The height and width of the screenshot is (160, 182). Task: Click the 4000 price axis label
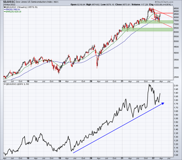click(x=176, y=53)
